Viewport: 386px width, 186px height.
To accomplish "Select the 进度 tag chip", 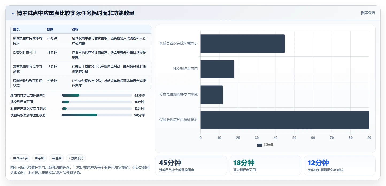I will 56,158.
